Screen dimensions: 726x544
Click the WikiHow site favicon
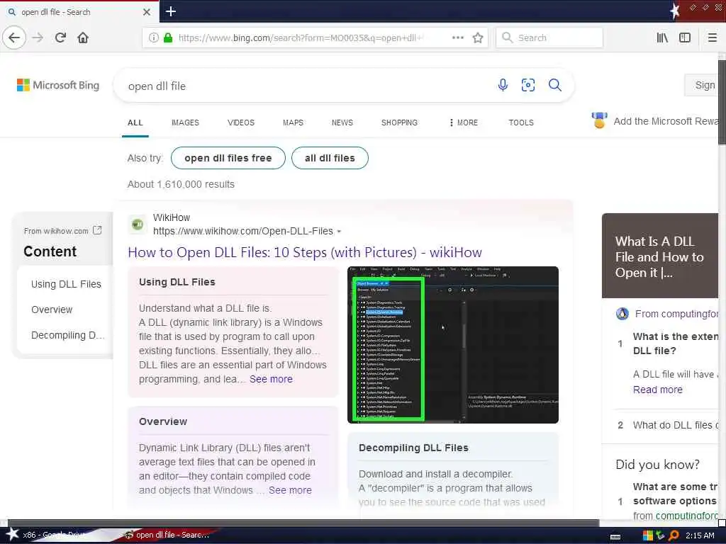pyautogui.click(x=137, y=225)
